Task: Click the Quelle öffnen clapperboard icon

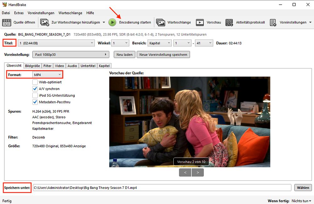Action: click(x=7, y=22)
